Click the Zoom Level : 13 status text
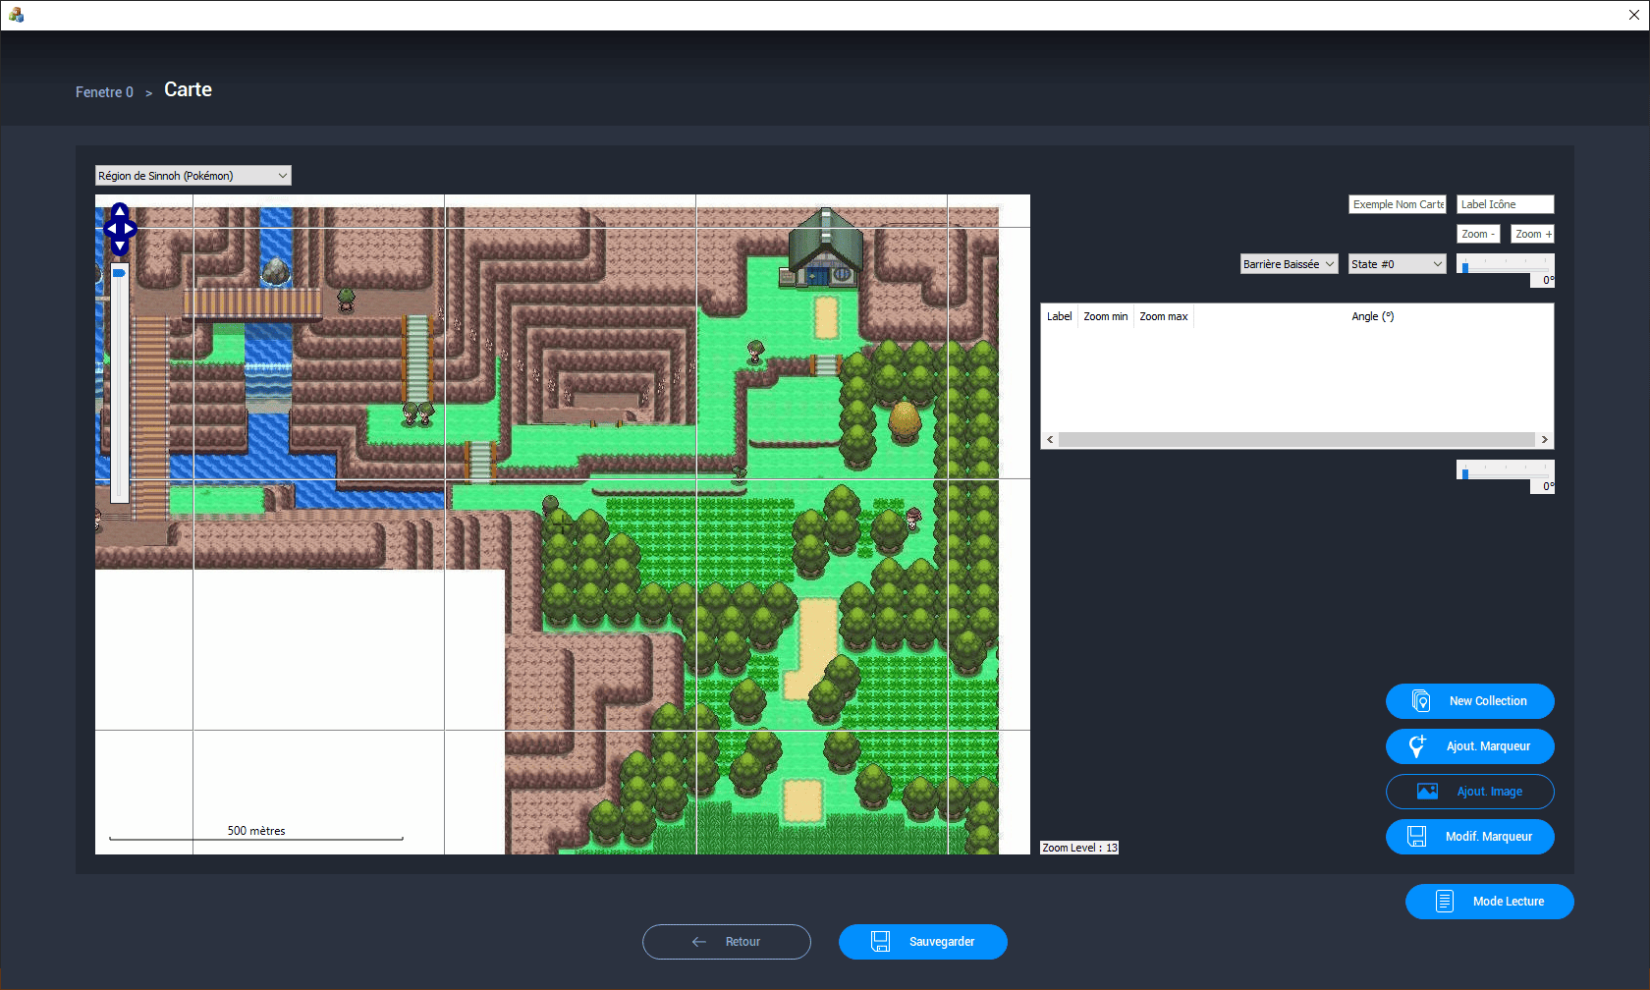Viewport: 1650px width, 990px height. [1079, 848]
